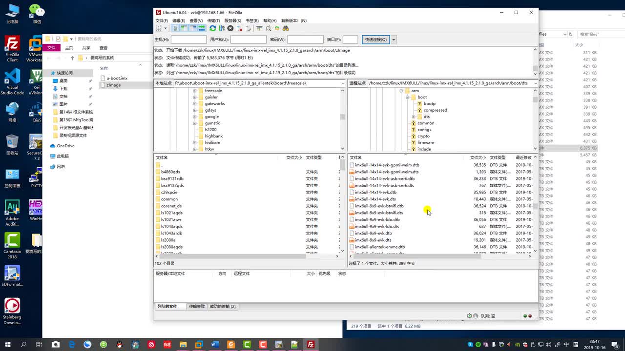
Task: Select imx6ull-14x14-evk.dtb remote file
Action: (x=375, y=192)
